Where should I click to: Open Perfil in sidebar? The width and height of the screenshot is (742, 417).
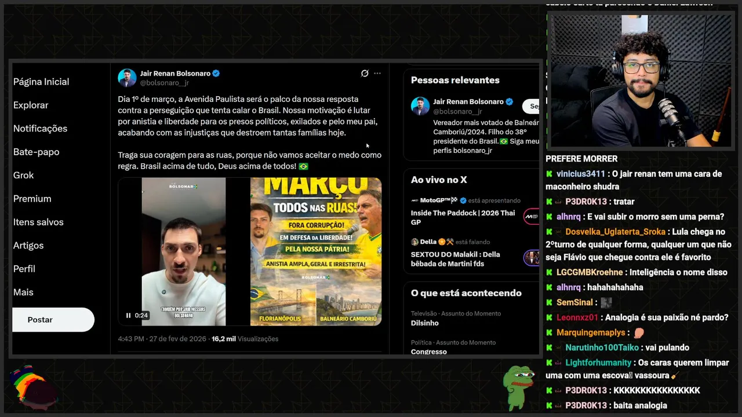tap(24, 269)
